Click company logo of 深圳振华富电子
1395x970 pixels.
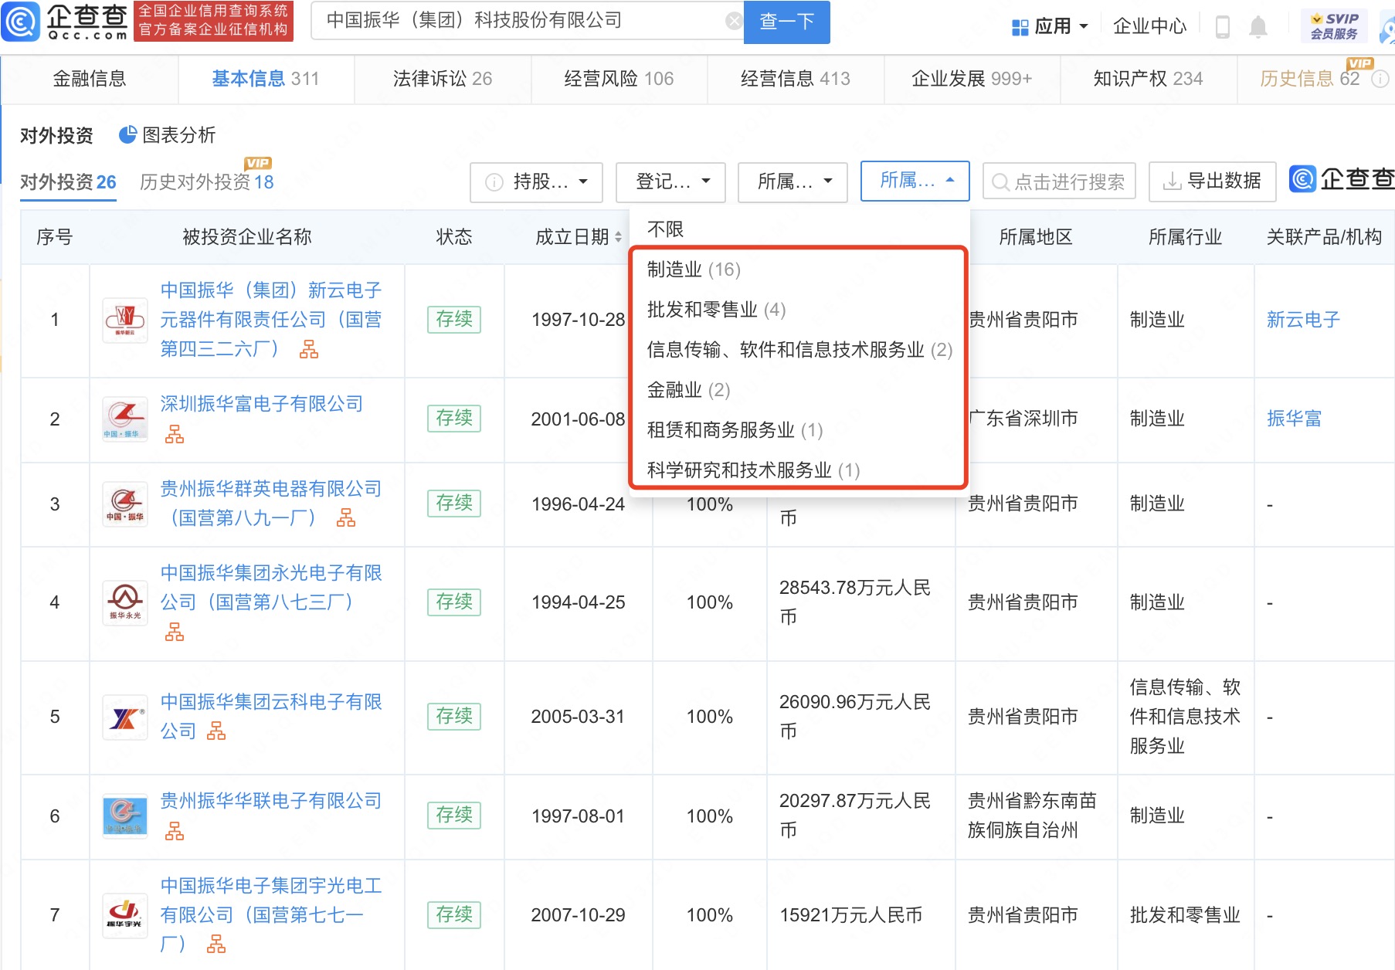point(125,419)
